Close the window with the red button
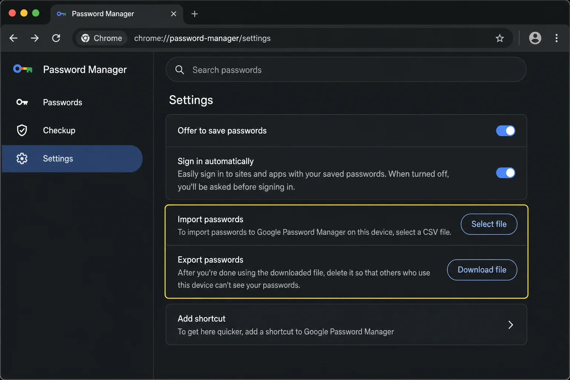Viewport: 570px width, 380px height. pyautogui.click(x=12, y=13)
